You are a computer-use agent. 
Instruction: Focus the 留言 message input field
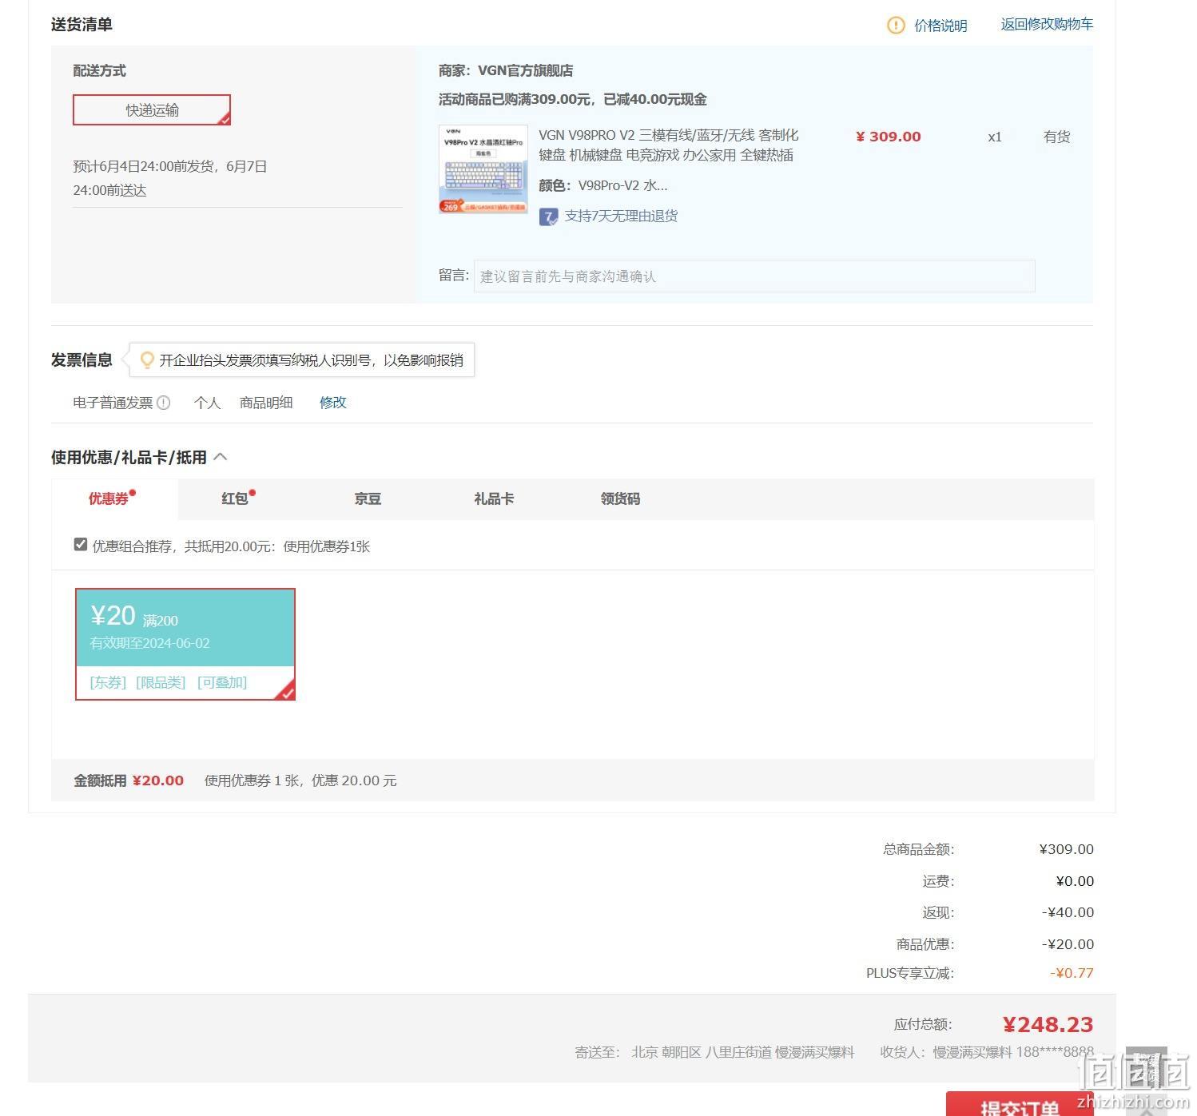click(754, 276)
